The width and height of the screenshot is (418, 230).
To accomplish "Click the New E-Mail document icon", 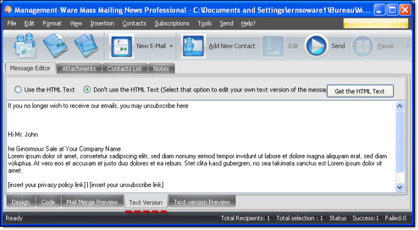I will tap(122, 46).
